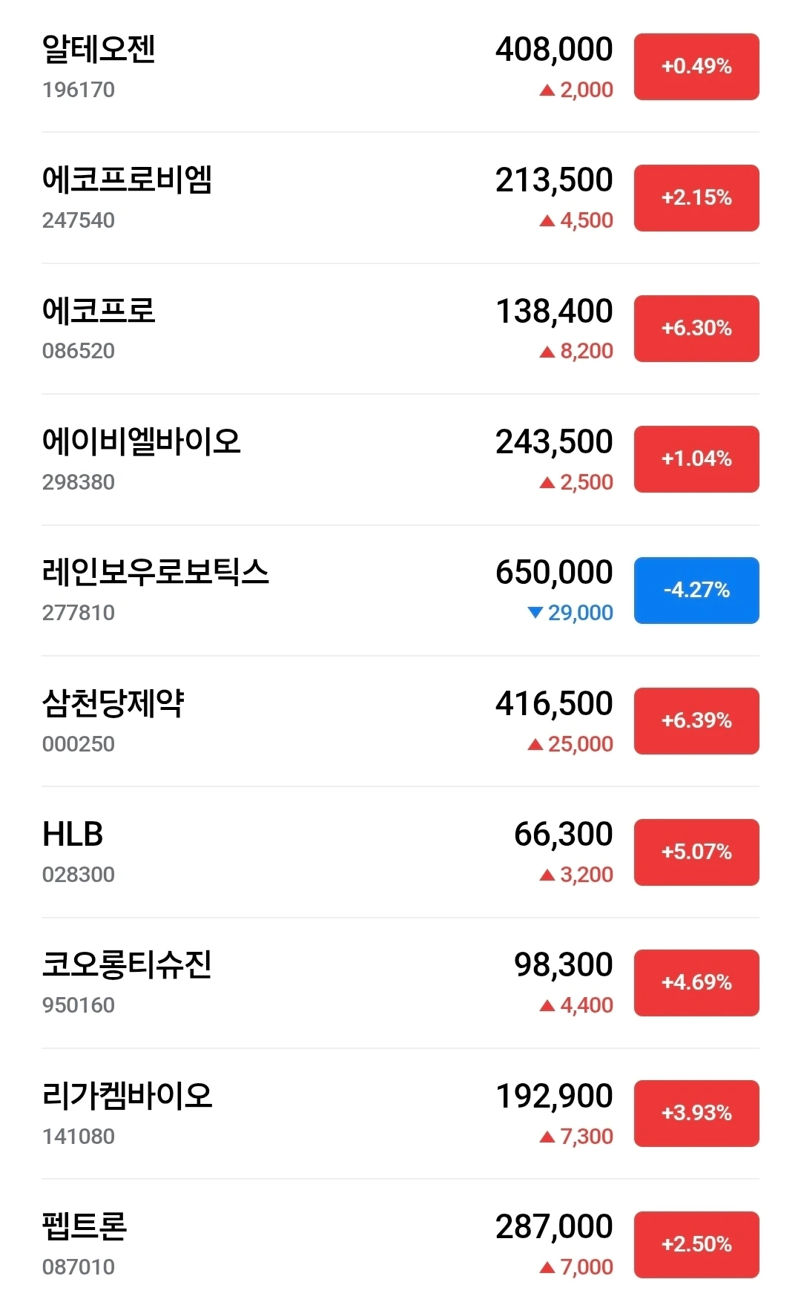Tap the +5.07% badge for HLB

pos(696,852)
